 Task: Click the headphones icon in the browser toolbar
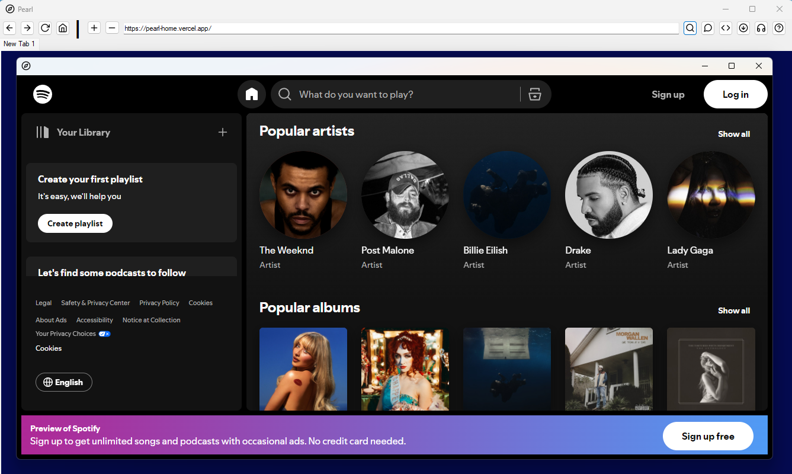tap(761, 28)
